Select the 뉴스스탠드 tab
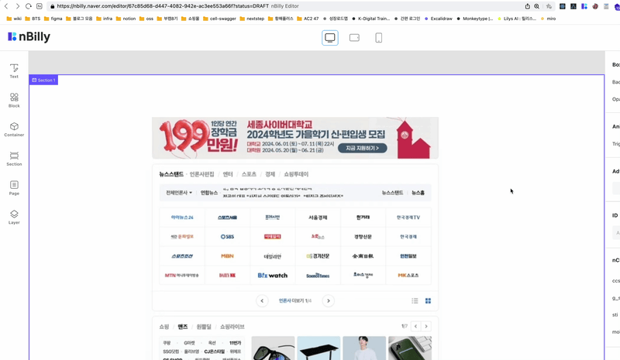 click(x=171, y=174)
